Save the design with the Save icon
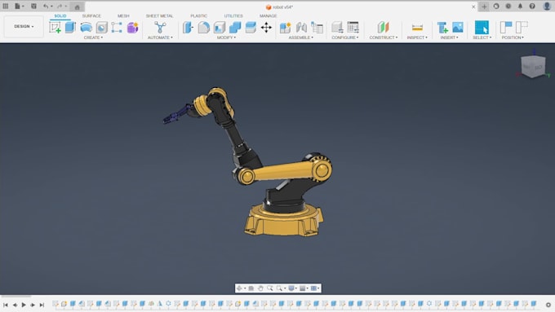The image size is (555, 312). pos(33,6)
